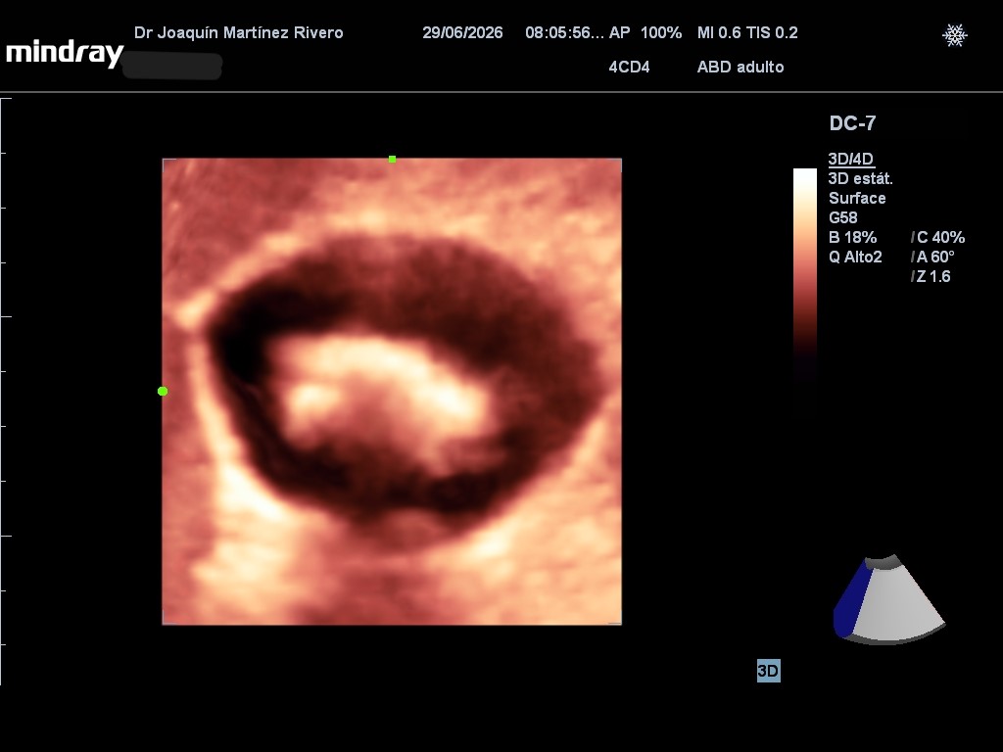Click the 4CD4 probe label

point(629,68)
